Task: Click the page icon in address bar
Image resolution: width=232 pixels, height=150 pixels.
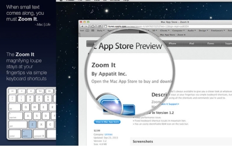Action: (106, 26)
